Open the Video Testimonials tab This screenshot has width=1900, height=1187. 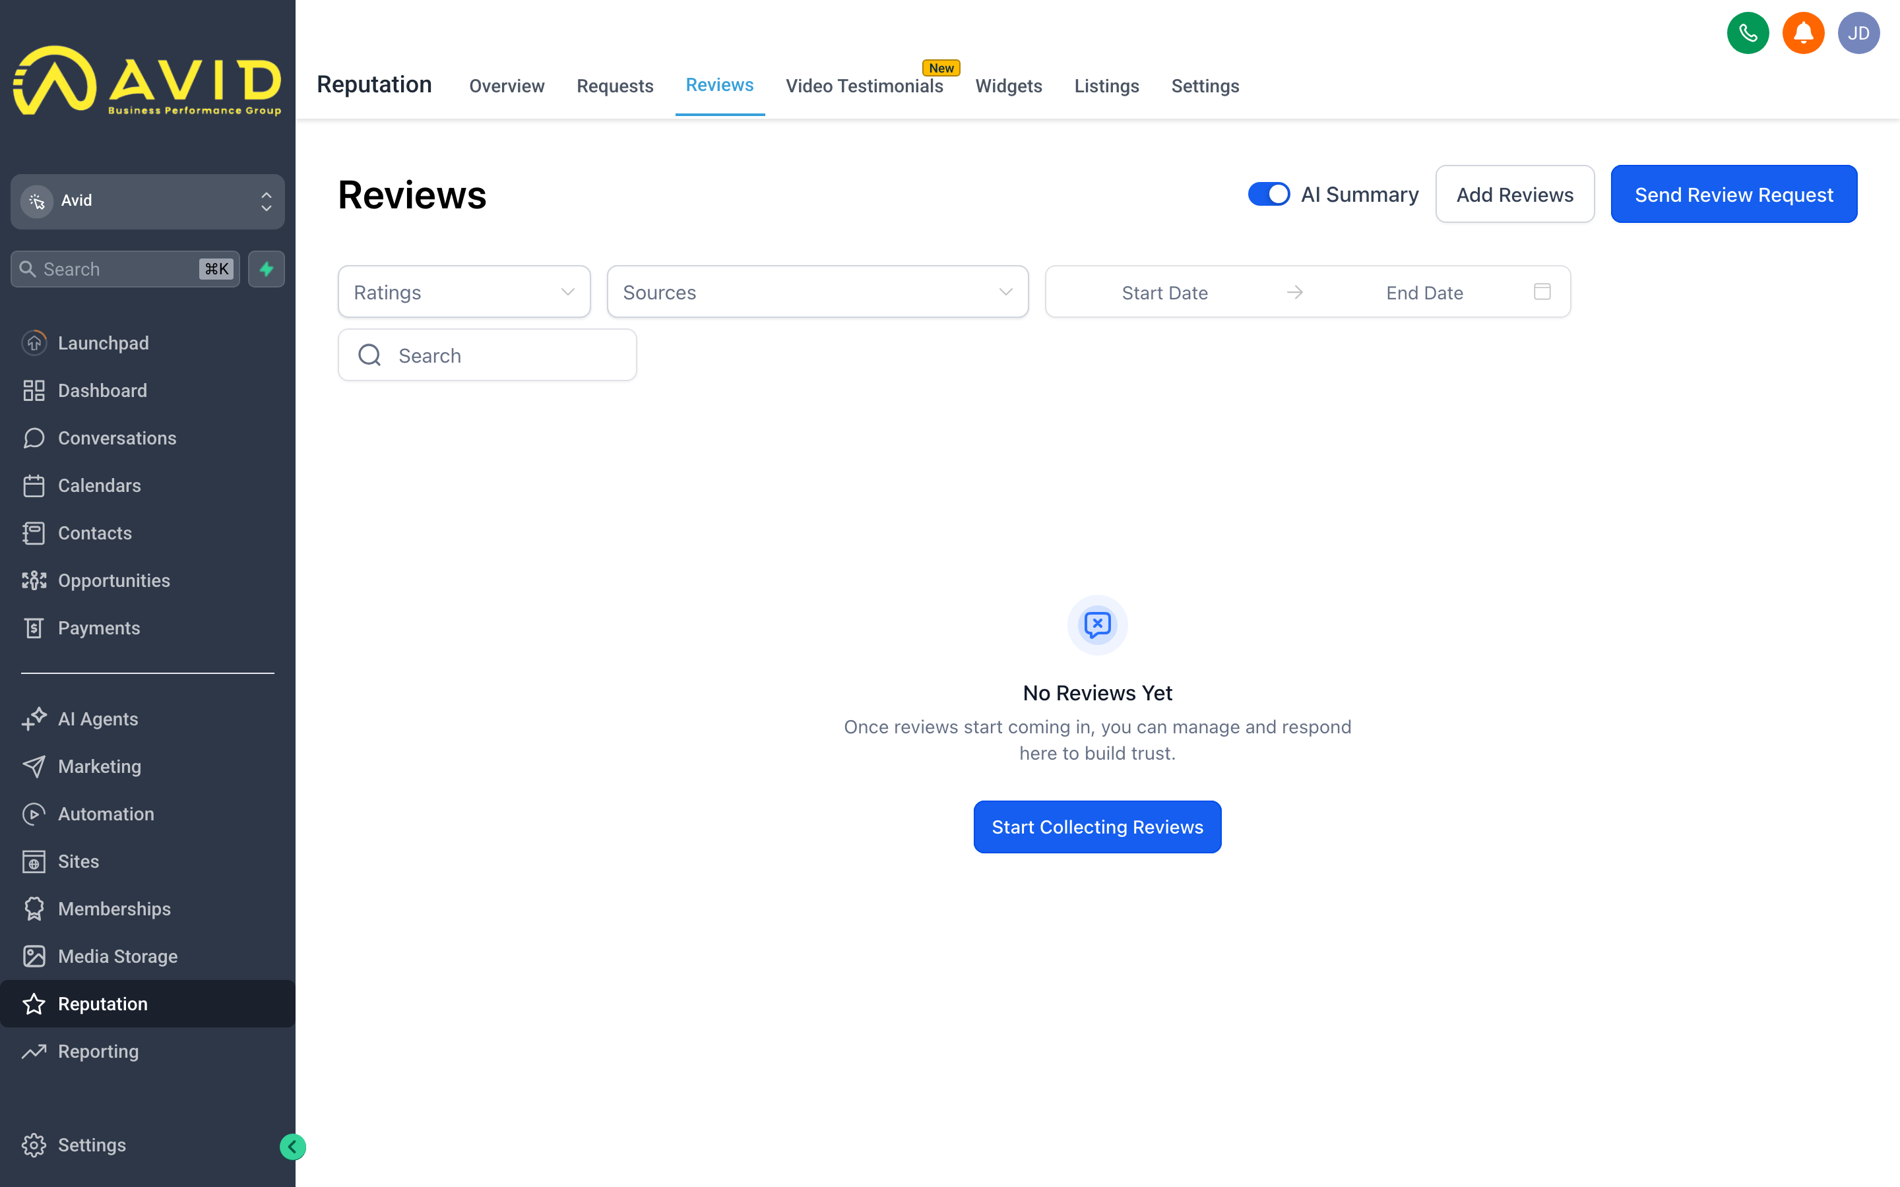tap(864, 86)
